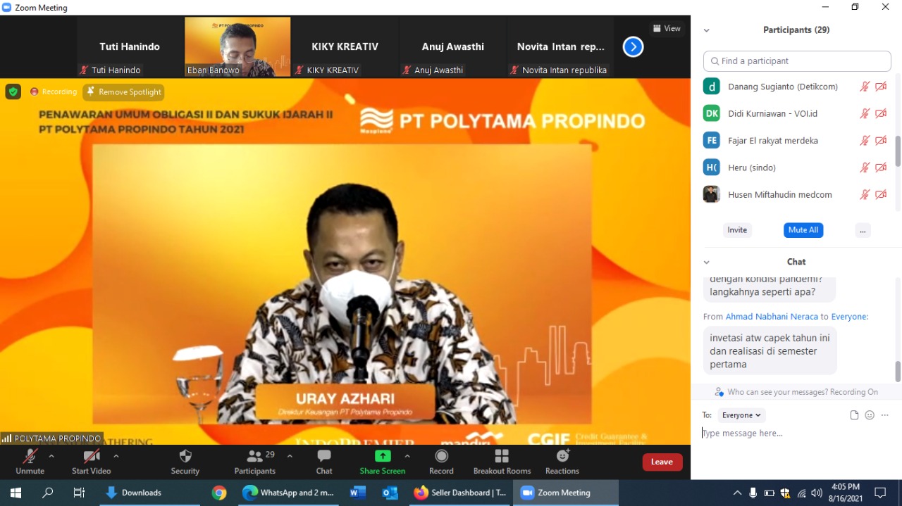
Task: Click the green encryption shield icon
Action: [x=13, y=91]
